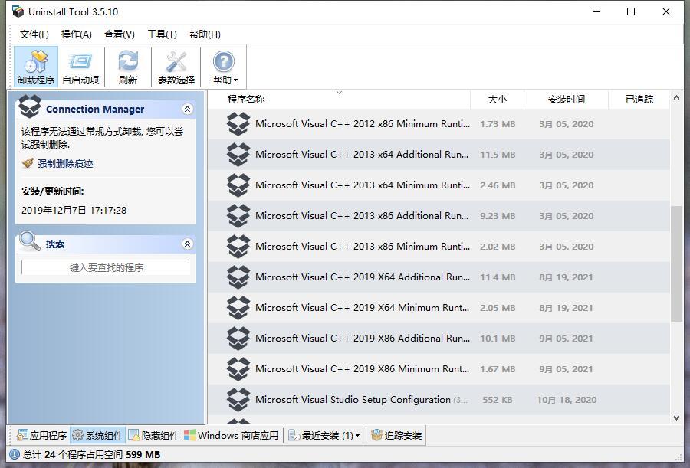This screenshot has width=690, height=468.
Task: Expand the 帮助 toolbar dropdown arrow
Action: [x=236, y=80]
